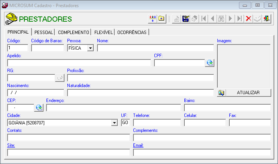This screenshot has width=278, height=164.
Task: Click the yellow folder icon with asterisk
Action: coord(161,19)
